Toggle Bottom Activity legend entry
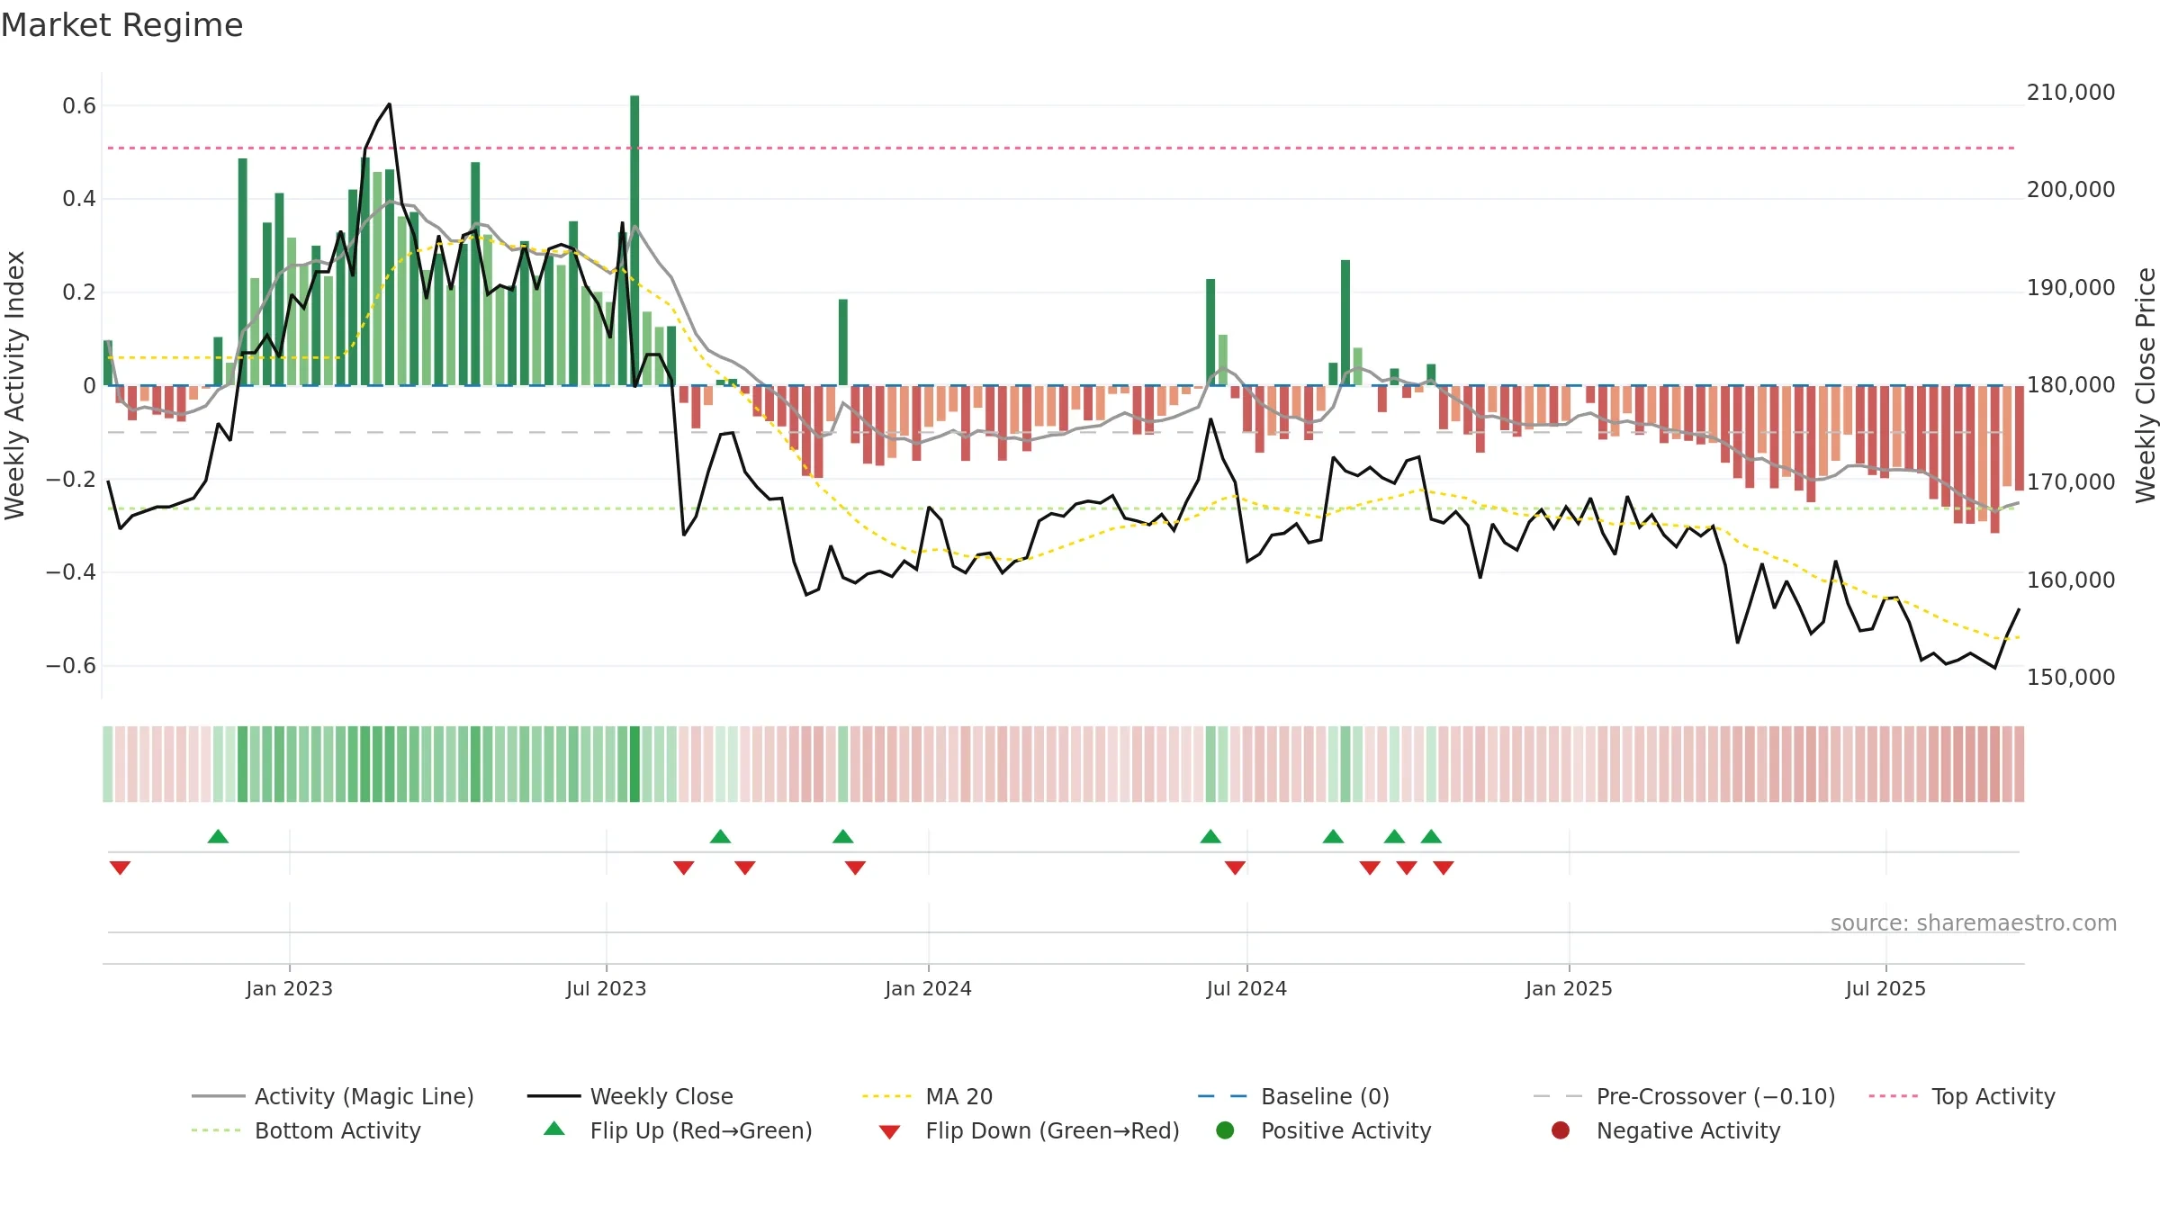This screenshot has width=2160, height=1215. pyautogui.click(x=306, y=1130)
